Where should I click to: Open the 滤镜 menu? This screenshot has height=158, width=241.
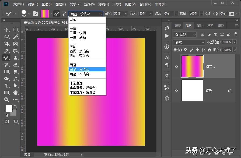click(103, 4)
